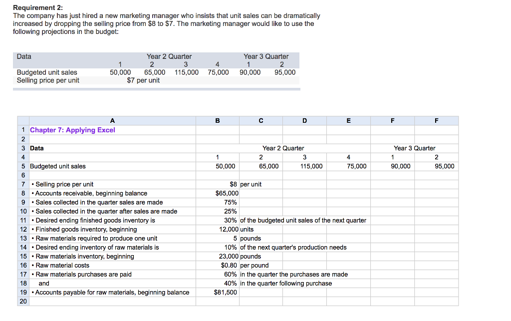The width and height of the screenshot is (511, 321).
Task: Click 'in the quarter the purchases are made' text
Action: point(294,275)
